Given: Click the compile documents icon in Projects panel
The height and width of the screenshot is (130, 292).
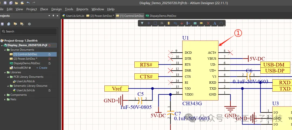Looking at the screenshot, I should coord(9,24).
